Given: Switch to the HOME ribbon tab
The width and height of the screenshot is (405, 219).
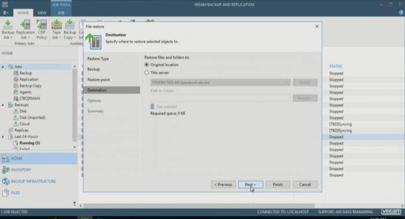Looking at the screenshot, I should pyautogui.click(x=23, y=13).
